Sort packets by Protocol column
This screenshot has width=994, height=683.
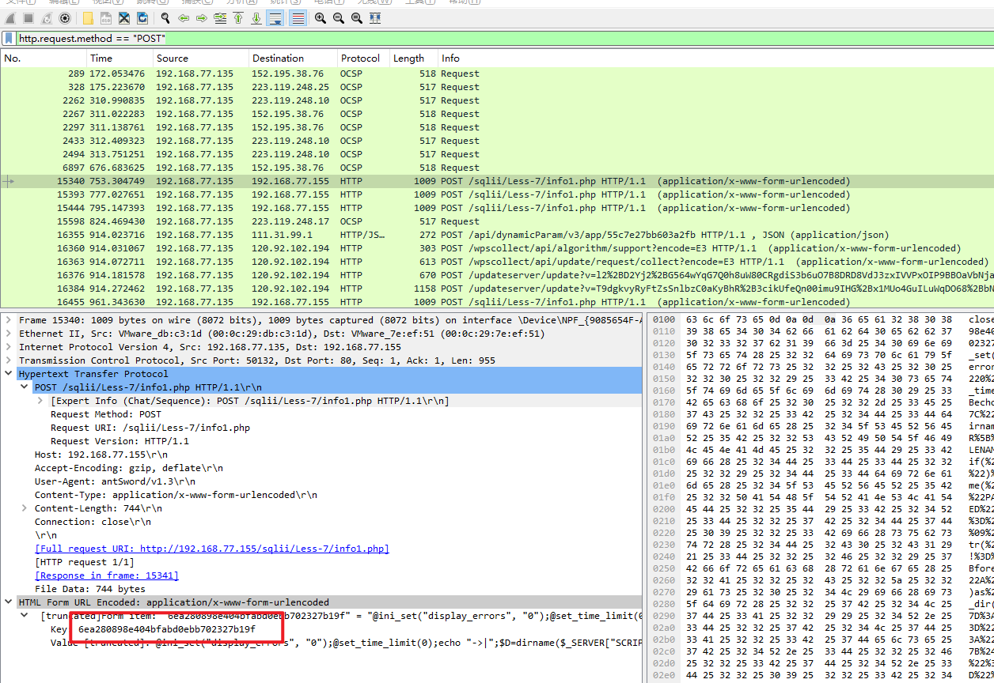coord(363,58)
